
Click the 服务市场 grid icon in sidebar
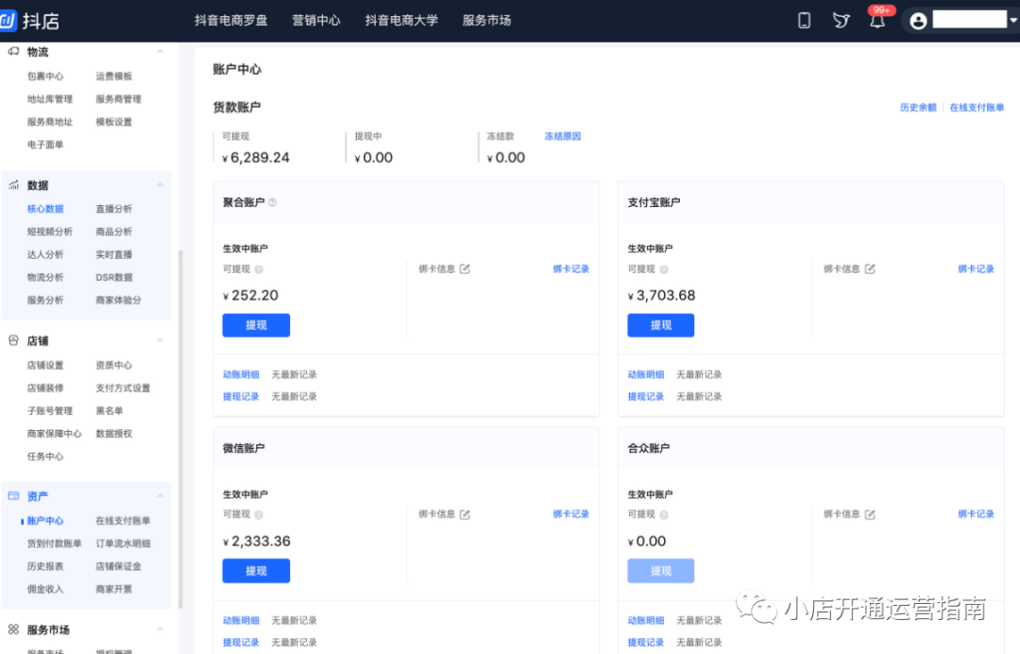click(13, 629)
